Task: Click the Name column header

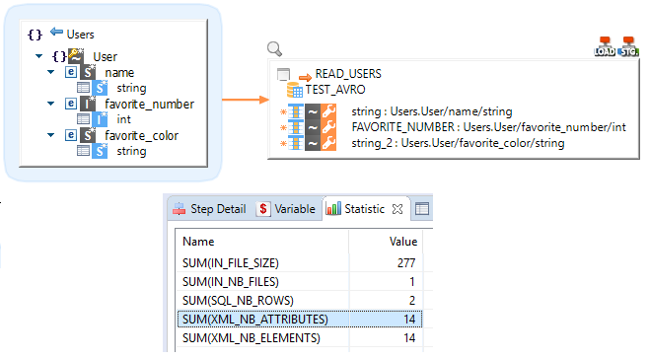Action: (x=262, y=242)
